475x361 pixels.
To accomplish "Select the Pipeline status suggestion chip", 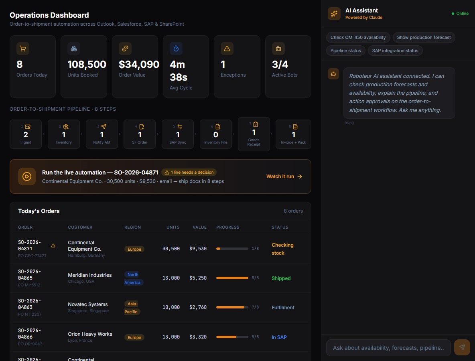I will [346, 51].
